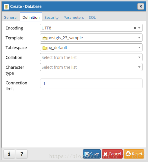Cancel database creation

click(x=112, y=154)
